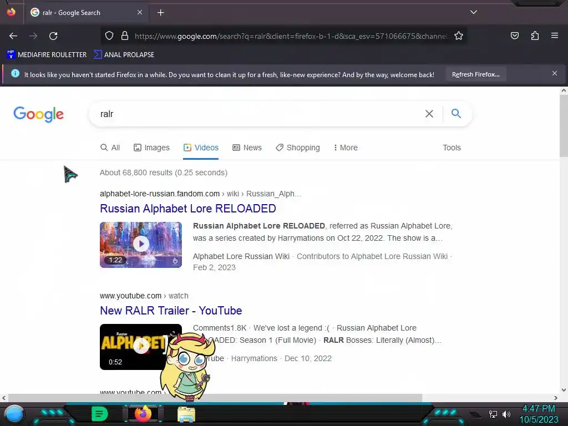Click the www.youtube.com › watch breadcrumb
Viewport: 568px width, 426px height.
(144, 296)
